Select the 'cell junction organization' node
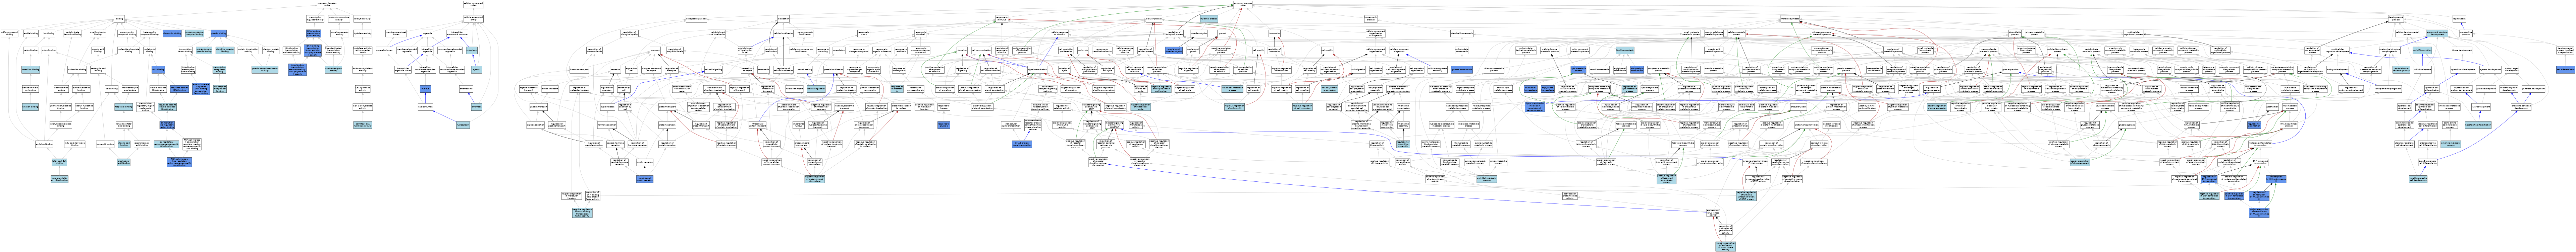The width and height of the screenshot is (2576, 252). pyautogui.click(x=1375, y=70)
